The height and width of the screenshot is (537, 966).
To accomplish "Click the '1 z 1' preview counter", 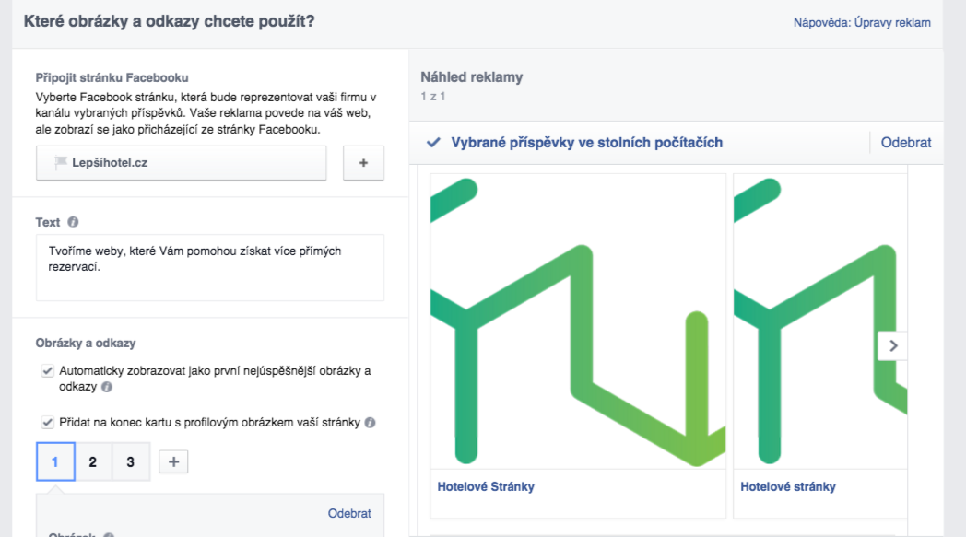I will click(433, 96).
